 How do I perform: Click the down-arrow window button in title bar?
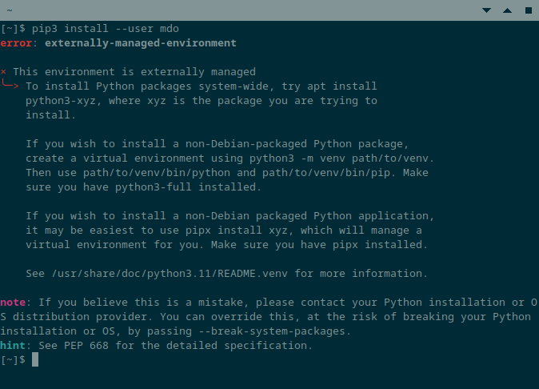(x=486, y=10)
